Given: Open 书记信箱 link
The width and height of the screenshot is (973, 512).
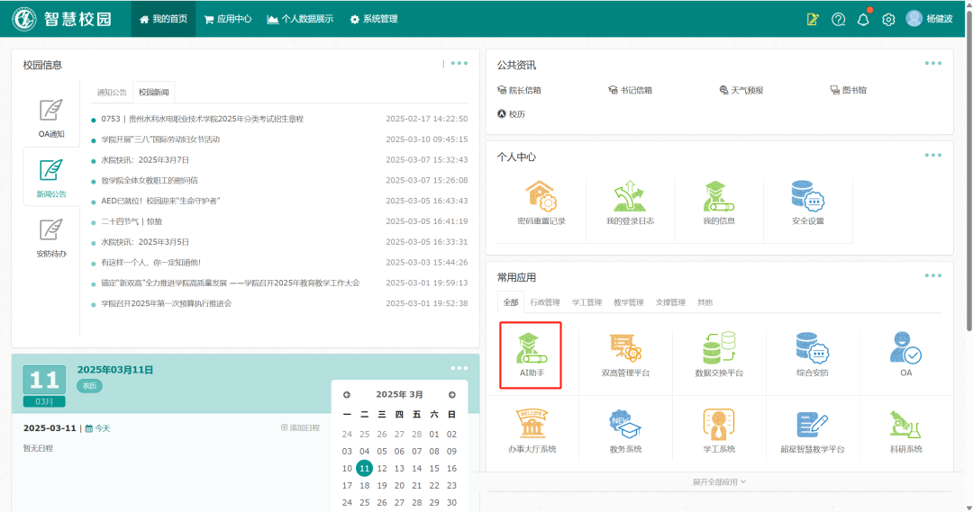Looking at the screenshot, I should pos(630,90).
